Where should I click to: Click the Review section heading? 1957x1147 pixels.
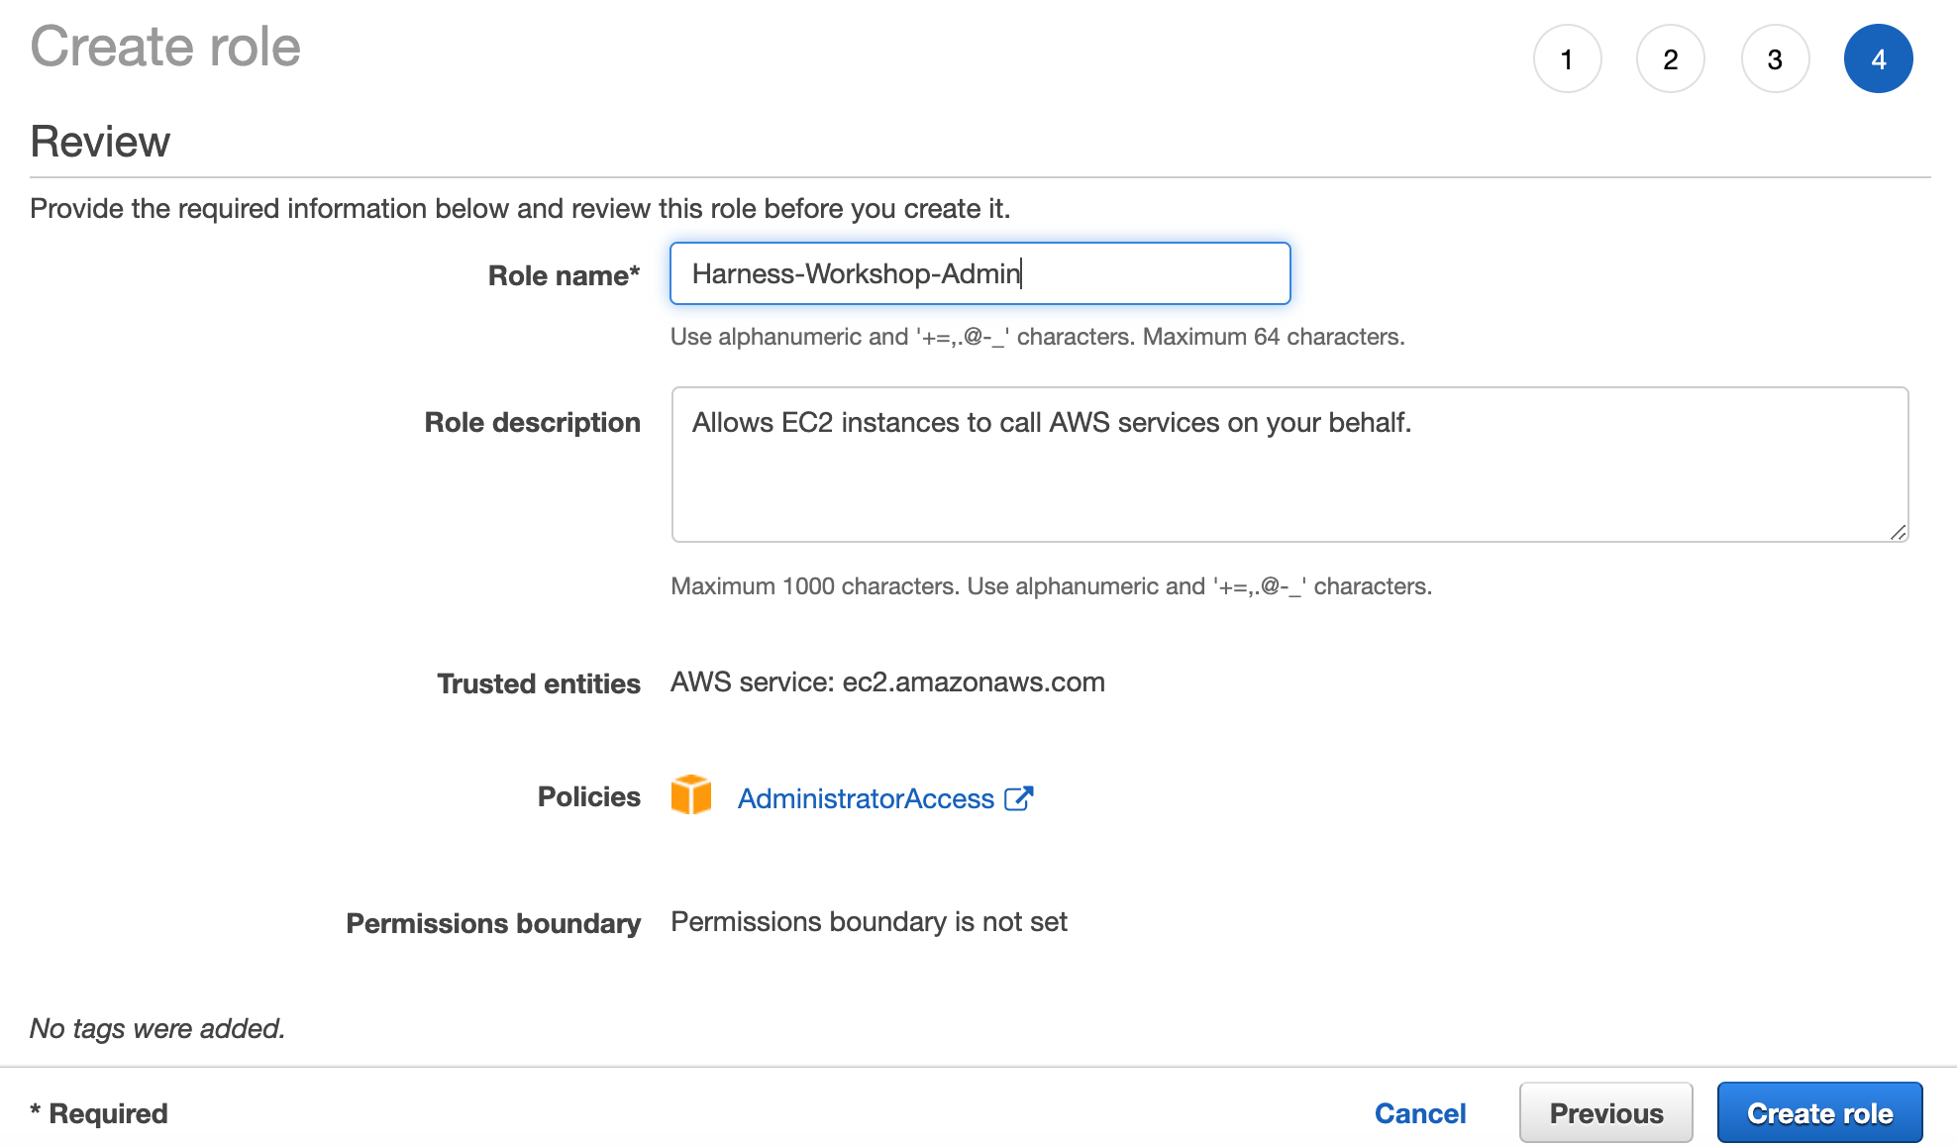pos(100,142)
